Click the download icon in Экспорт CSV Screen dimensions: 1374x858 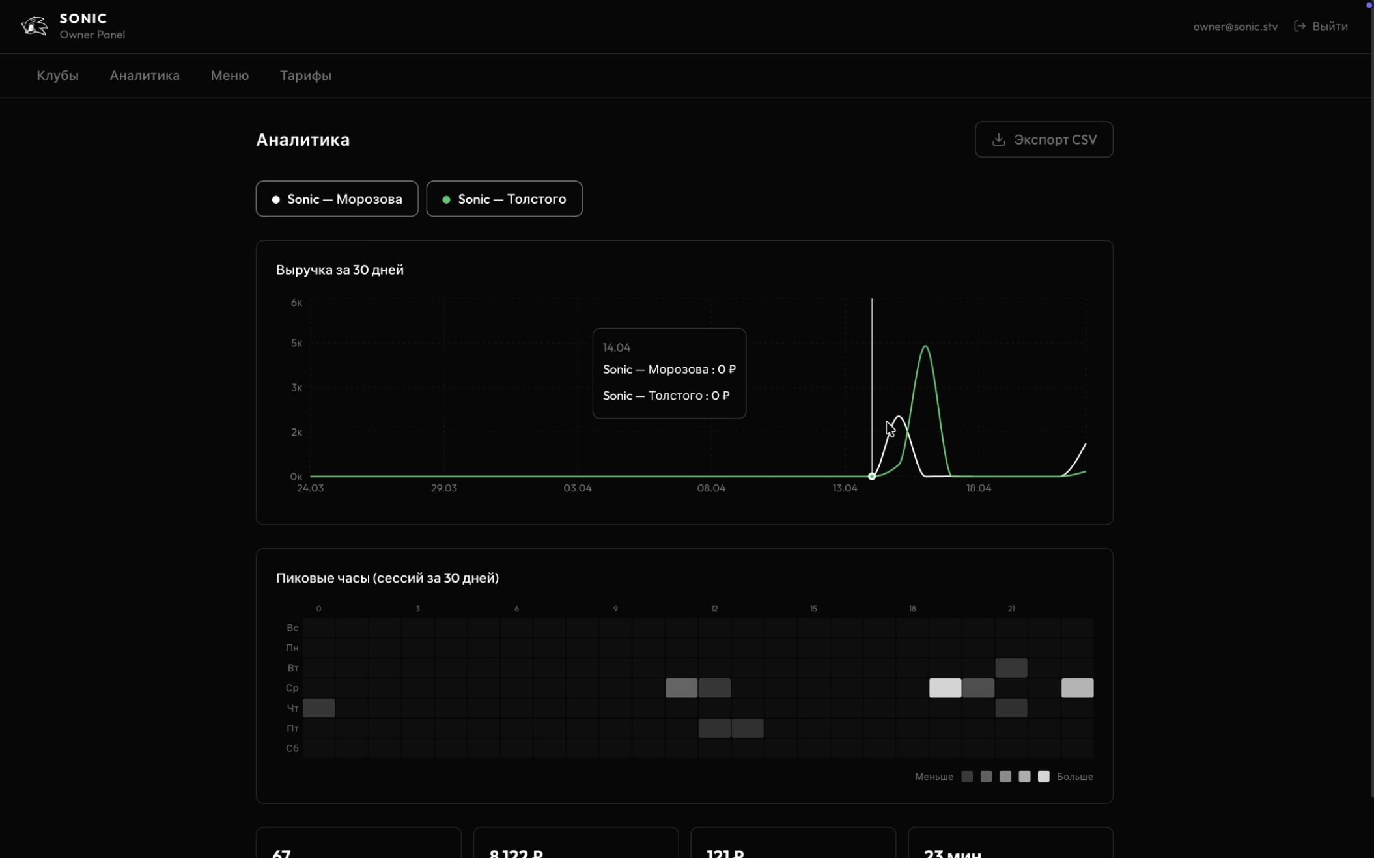click(x=998, y=139)
